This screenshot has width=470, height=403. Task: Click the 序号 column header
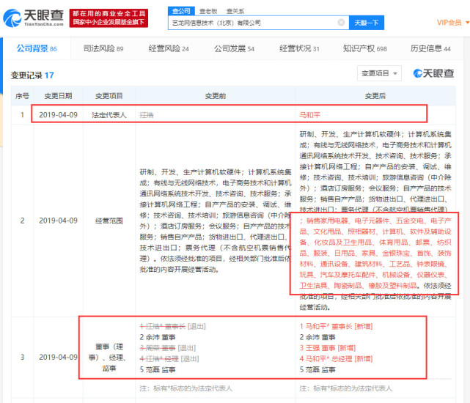tap(22, 96)
